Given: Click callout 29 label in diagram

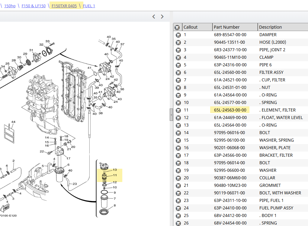Looking at the screenshot, I should pyautogui.click(x=25, y=54).
